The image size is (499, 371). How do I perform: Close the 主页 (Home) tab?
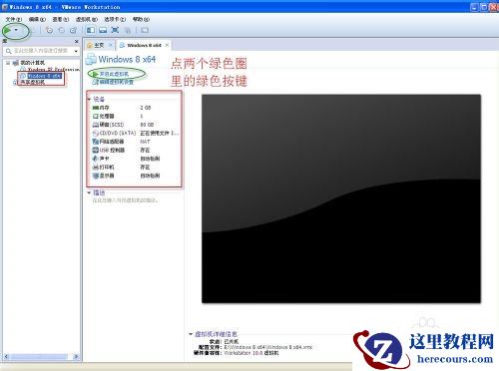tap(111, 45)
